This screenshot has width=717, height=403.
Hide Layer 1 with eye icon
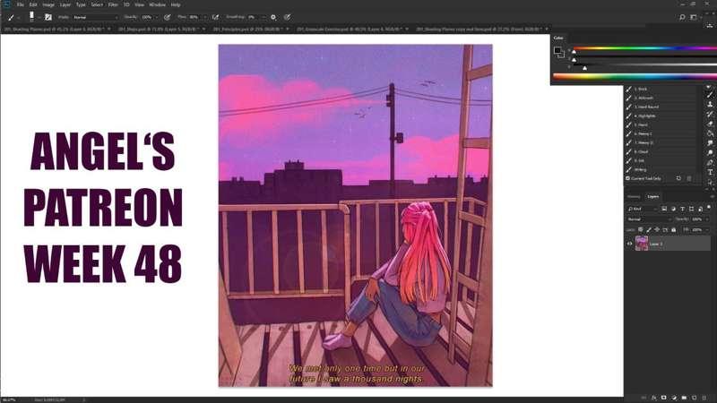[x=629, y=244]
